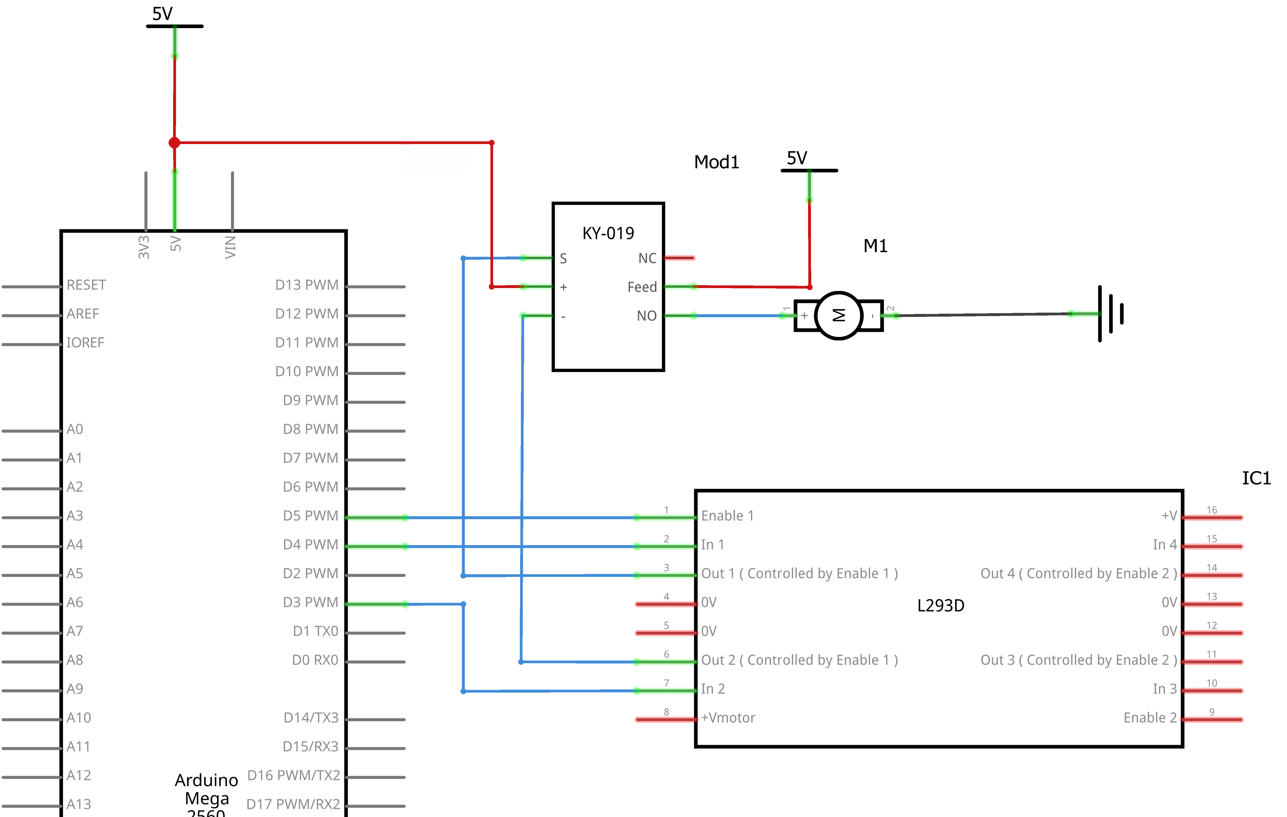Click the VIN pin label
The image size is (1287, 817).
[230, 248]
